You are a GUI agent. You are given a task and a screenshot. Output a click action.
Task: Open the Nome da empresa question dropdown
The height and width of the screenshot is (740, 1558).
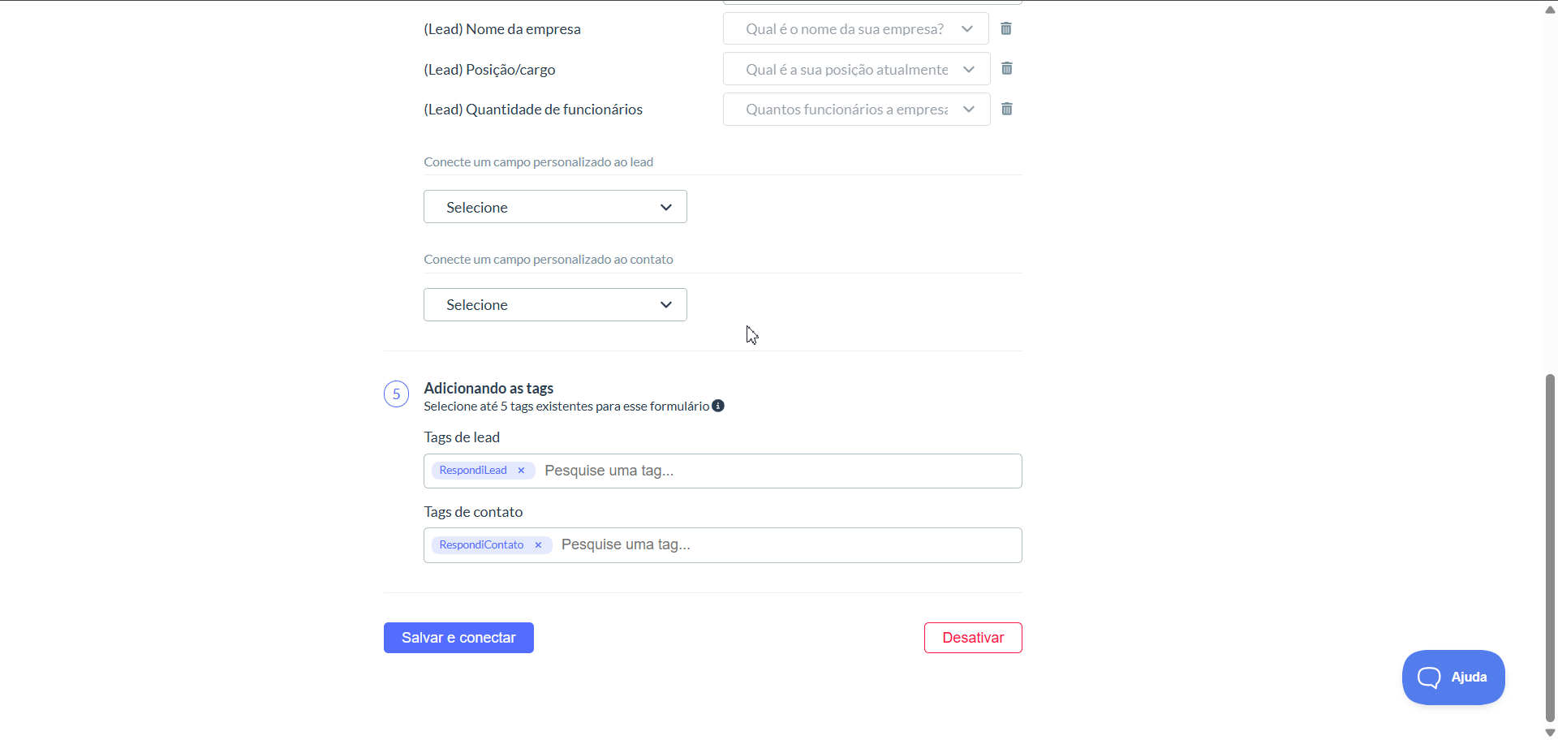[x=855, y=28]
